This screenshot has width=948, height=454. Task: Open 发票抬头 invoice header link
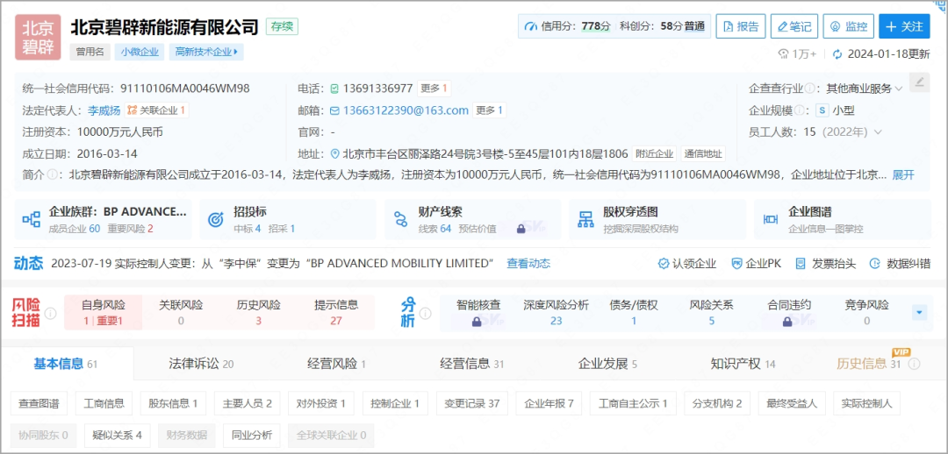click(x=825, y=264)
